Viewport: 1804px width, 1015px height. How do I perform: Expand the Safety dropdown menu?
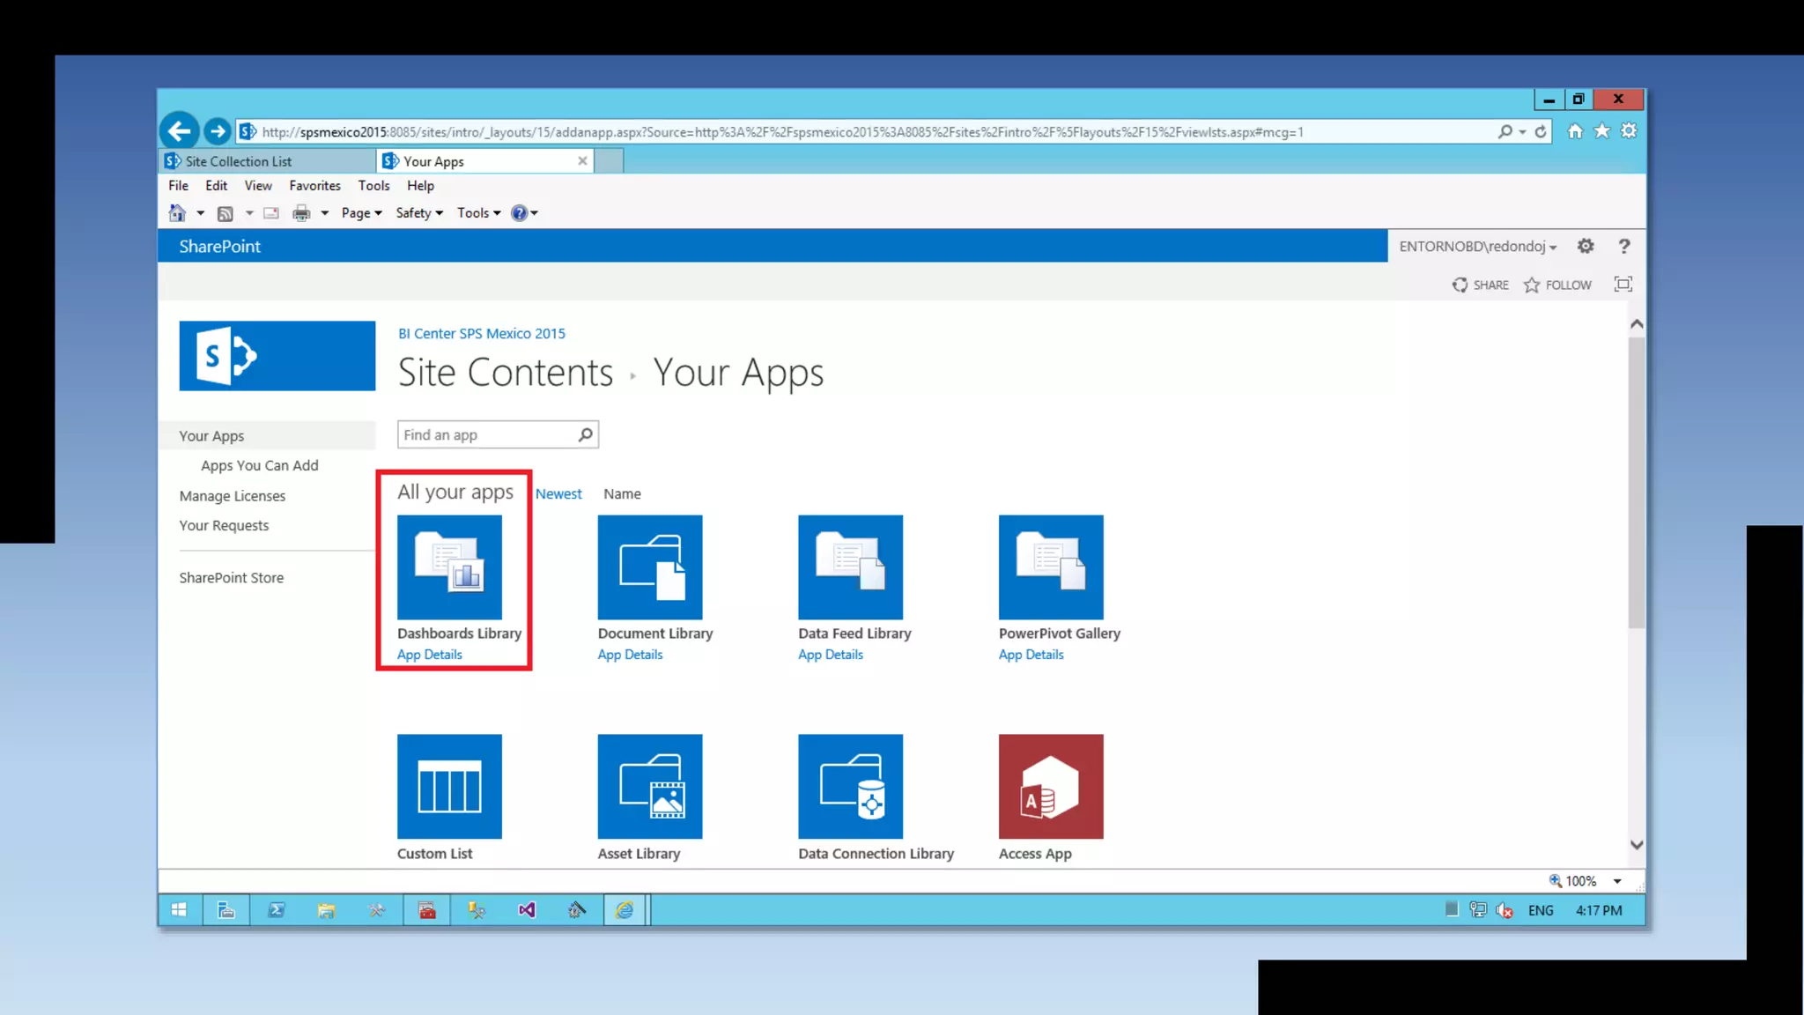pyautogui.click(x=419, y=213)
